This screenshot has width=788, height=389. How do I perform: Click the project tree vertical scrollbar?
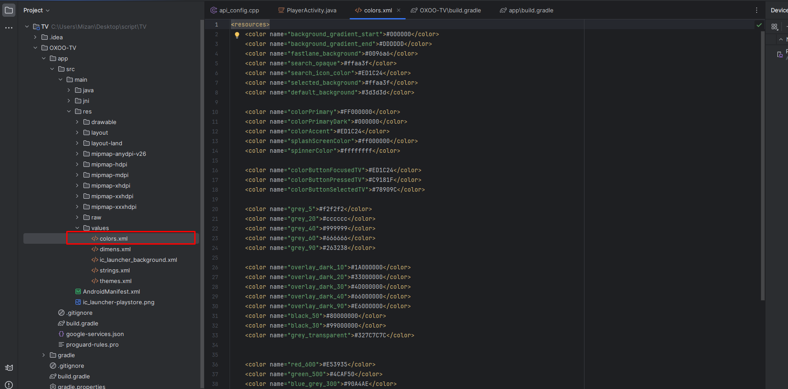202,204
